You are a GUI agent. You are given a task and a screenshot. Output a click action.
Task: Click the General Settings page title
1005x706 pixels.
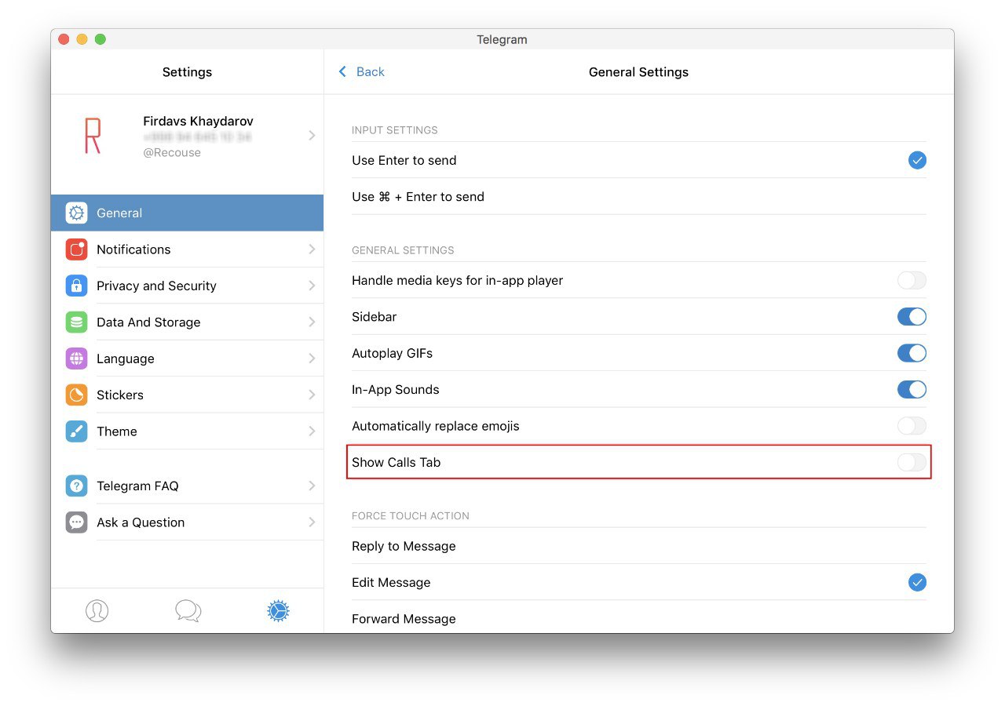pyautogui.click(x=638, y=72)
